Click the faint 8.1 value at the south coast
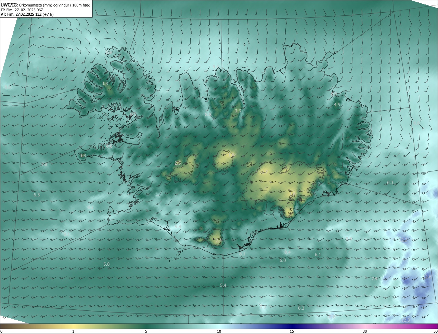Viewport: 438px width, 334px height. (x=242, y=254)
